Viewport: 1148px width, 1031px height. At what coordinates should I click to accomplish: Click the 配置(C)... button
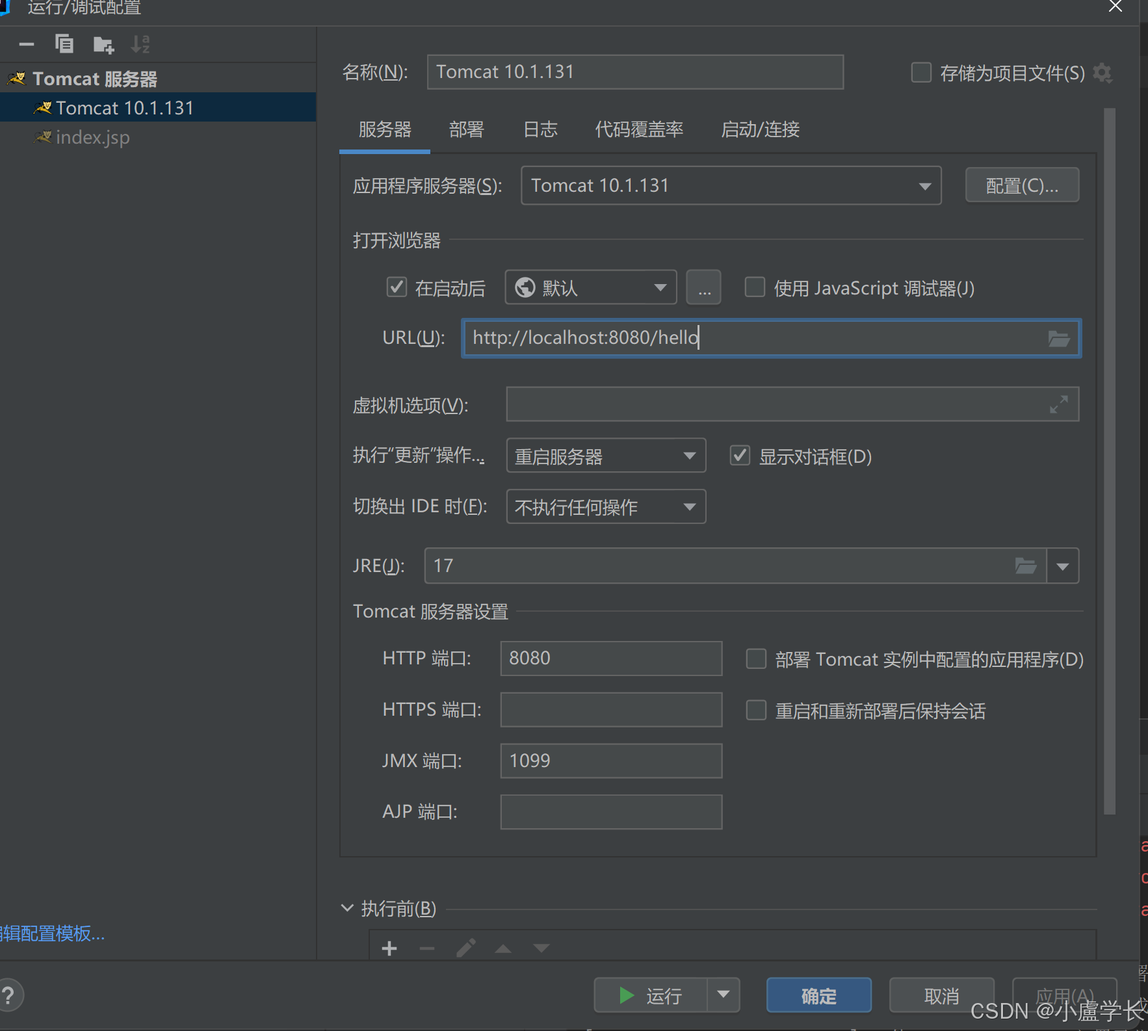(1022, 186)
